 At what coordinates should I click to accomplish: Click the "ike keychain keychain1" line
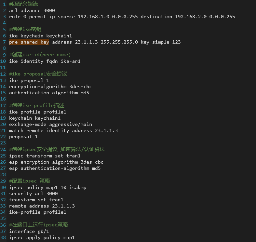click(x=40, y=36)
